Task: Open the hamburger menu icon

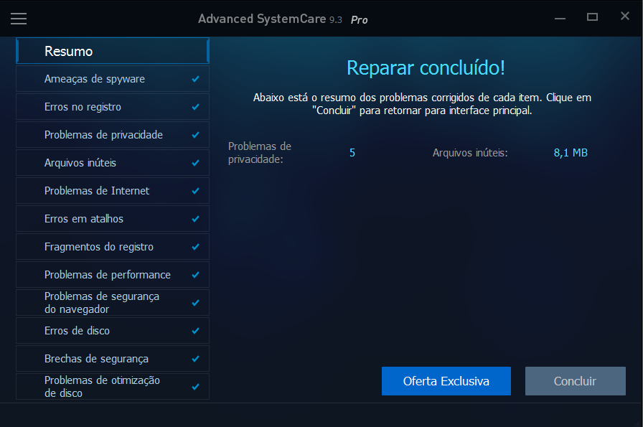Action: 19,19
